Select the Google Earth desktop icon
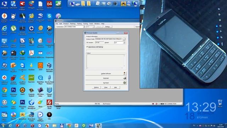227x128 pixels. pos(40,17)
